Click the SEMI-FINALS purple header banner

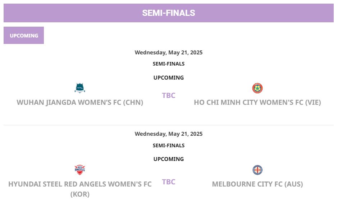pos(169,13)
